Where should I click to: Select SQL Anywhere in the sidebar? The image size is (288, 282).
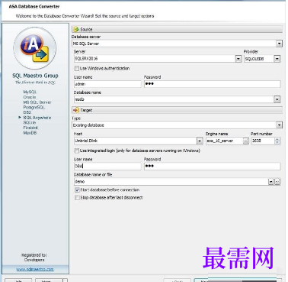[x=37, y=118]
